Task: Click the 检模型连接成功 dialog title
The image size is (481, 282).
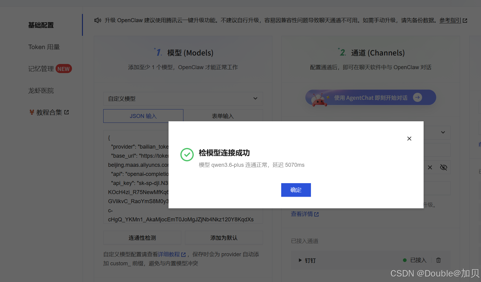Action: pos(224,153)
